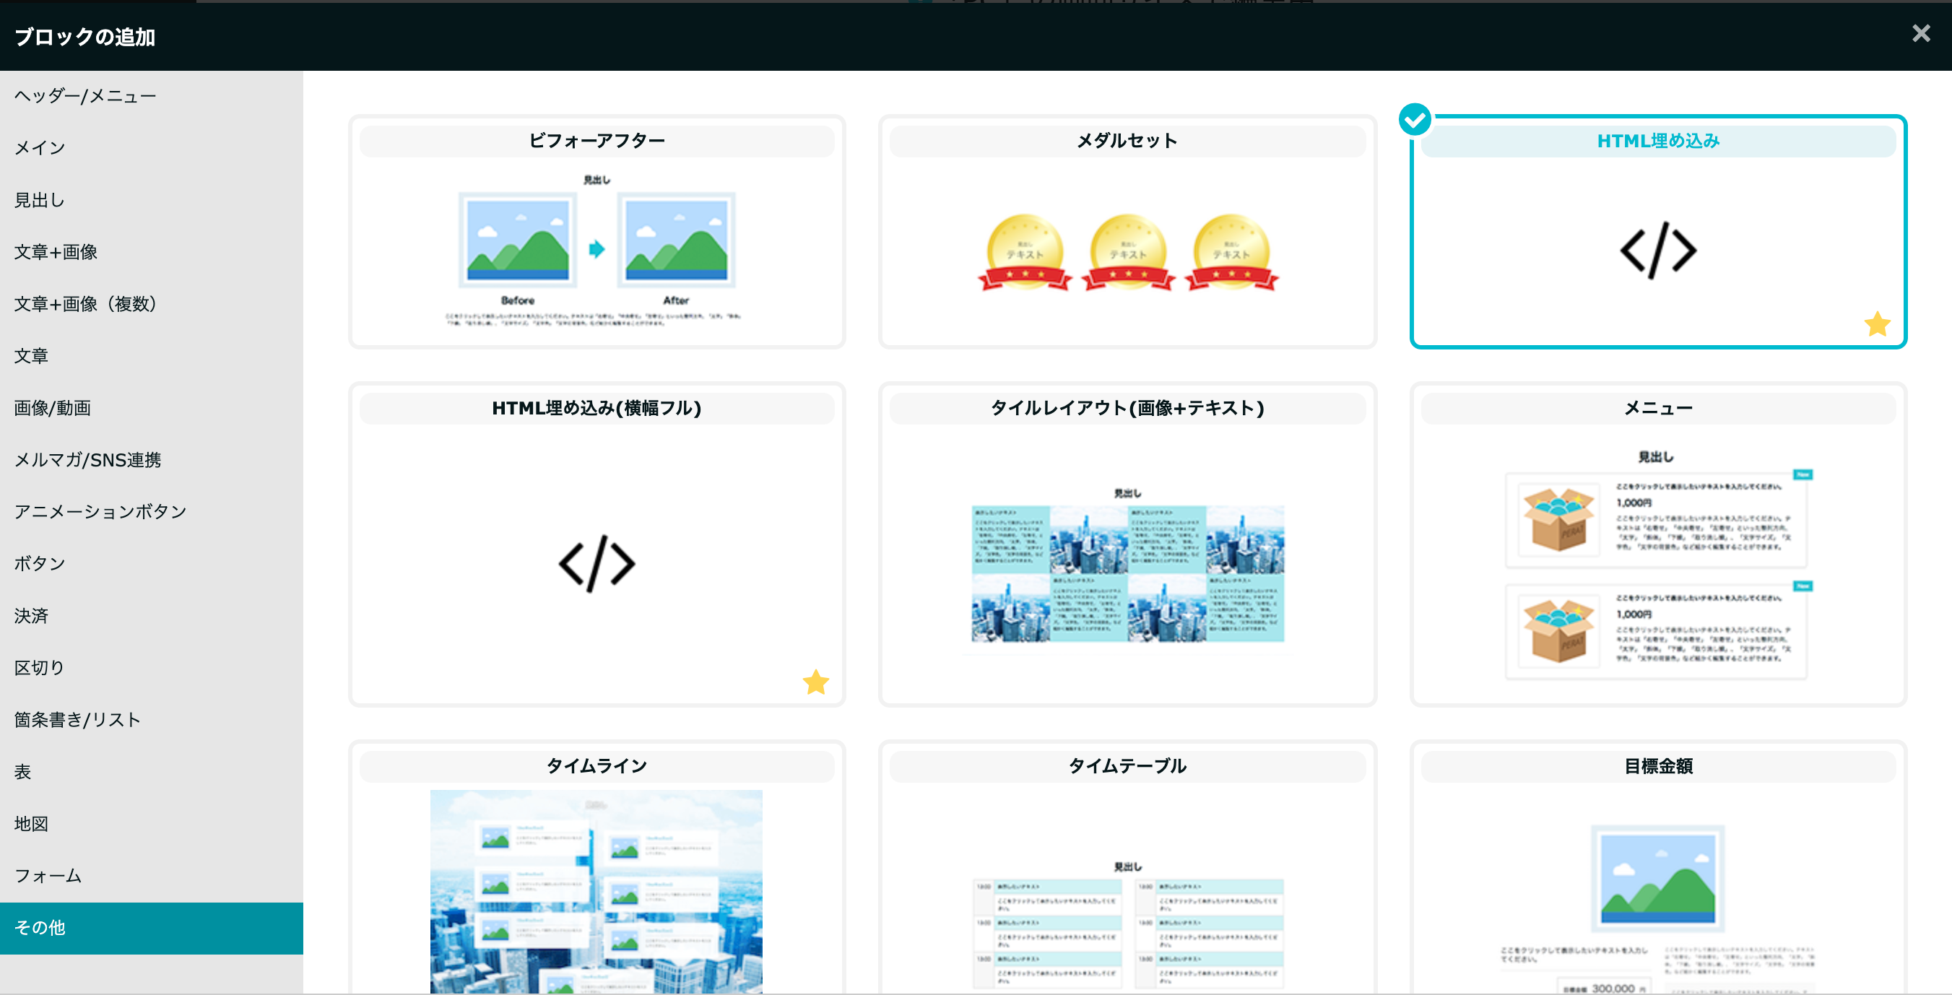Toggle the favorite star on HTML埋め込み
This screenshot has width=1952, height=995.
click(1877, 324)
